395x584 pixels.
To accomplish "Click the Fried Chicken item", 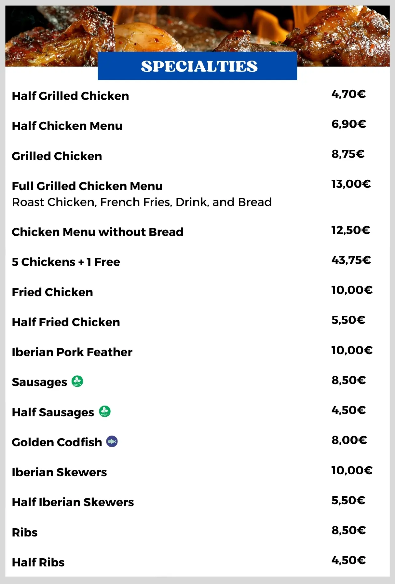I will (x=52, y=292).
